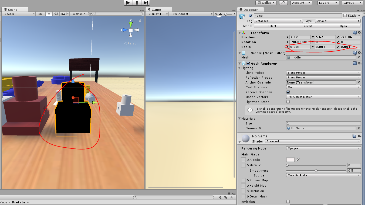The image size is (365, 205).
Task: Open the Tag dropdown showing Untagged
Action: [278, 21]
